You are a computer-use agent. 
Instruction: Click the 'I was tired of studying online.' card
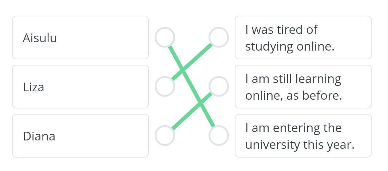303,37
